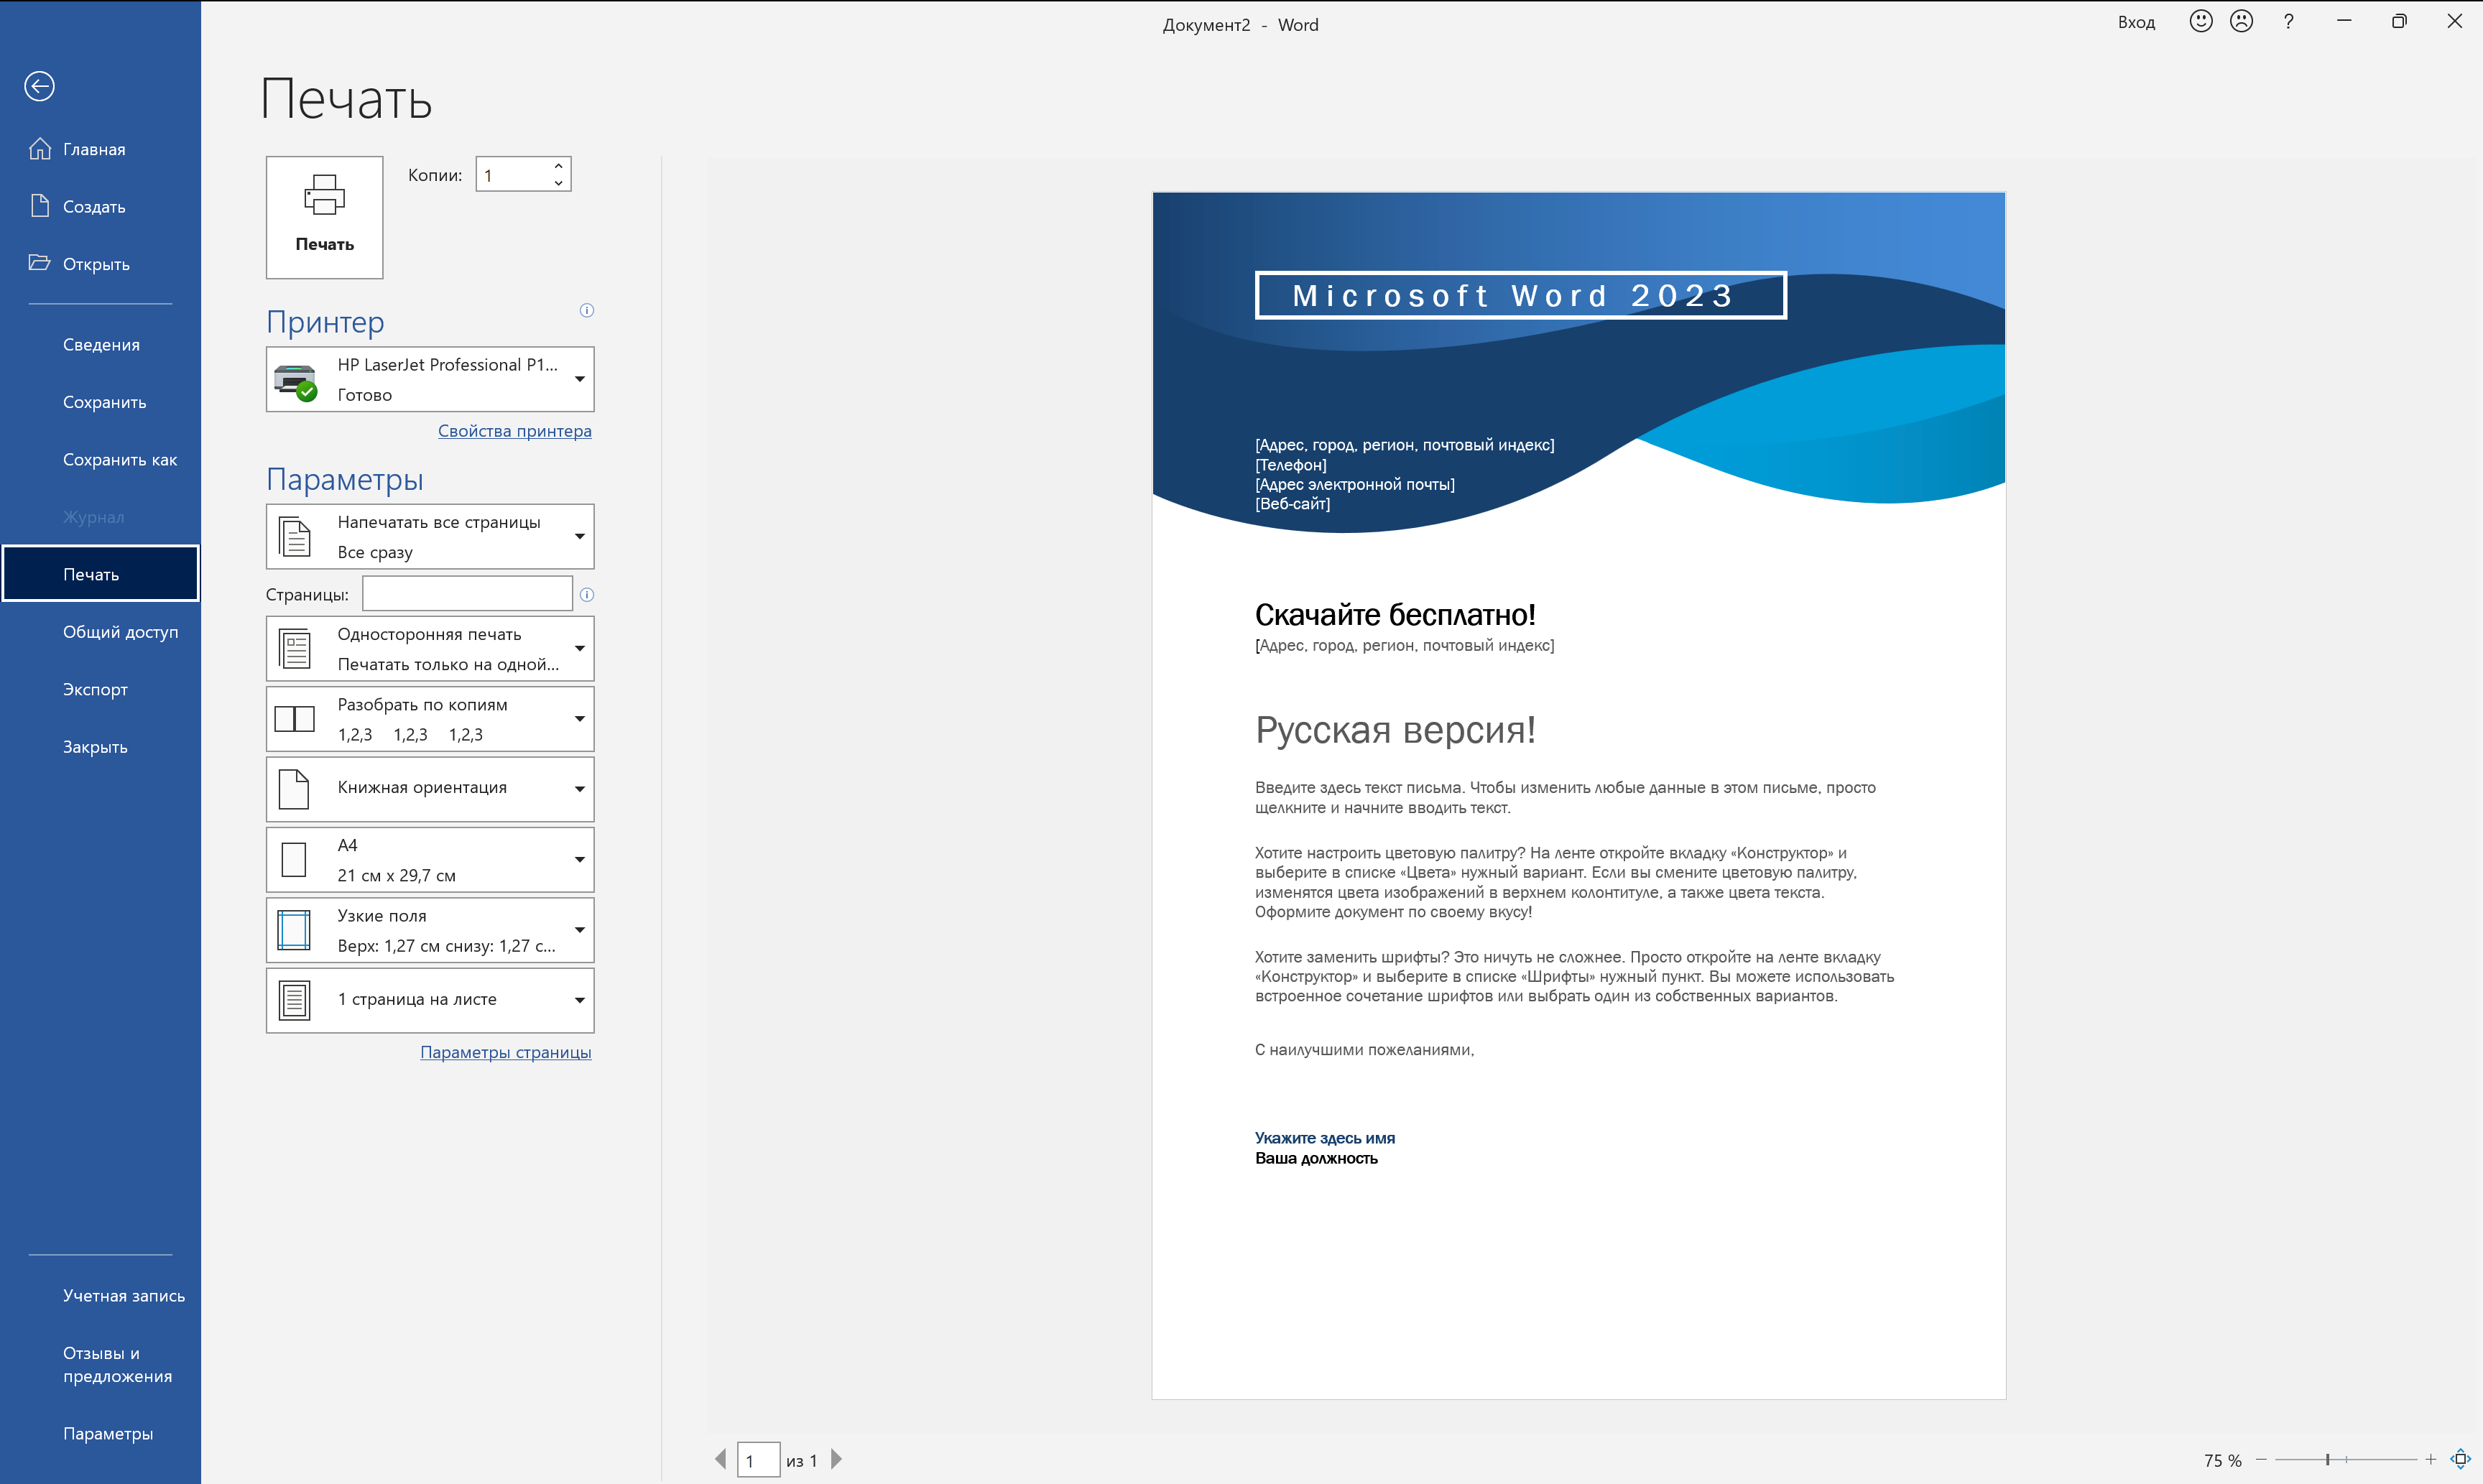Click the help question mark icon

(x=2288, y=21)
